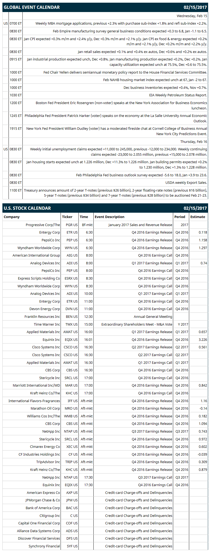Click the 'JPMorgan Chase & Co' company cell
The height and width of the screenshot is (553, 210).
point(43,500)
